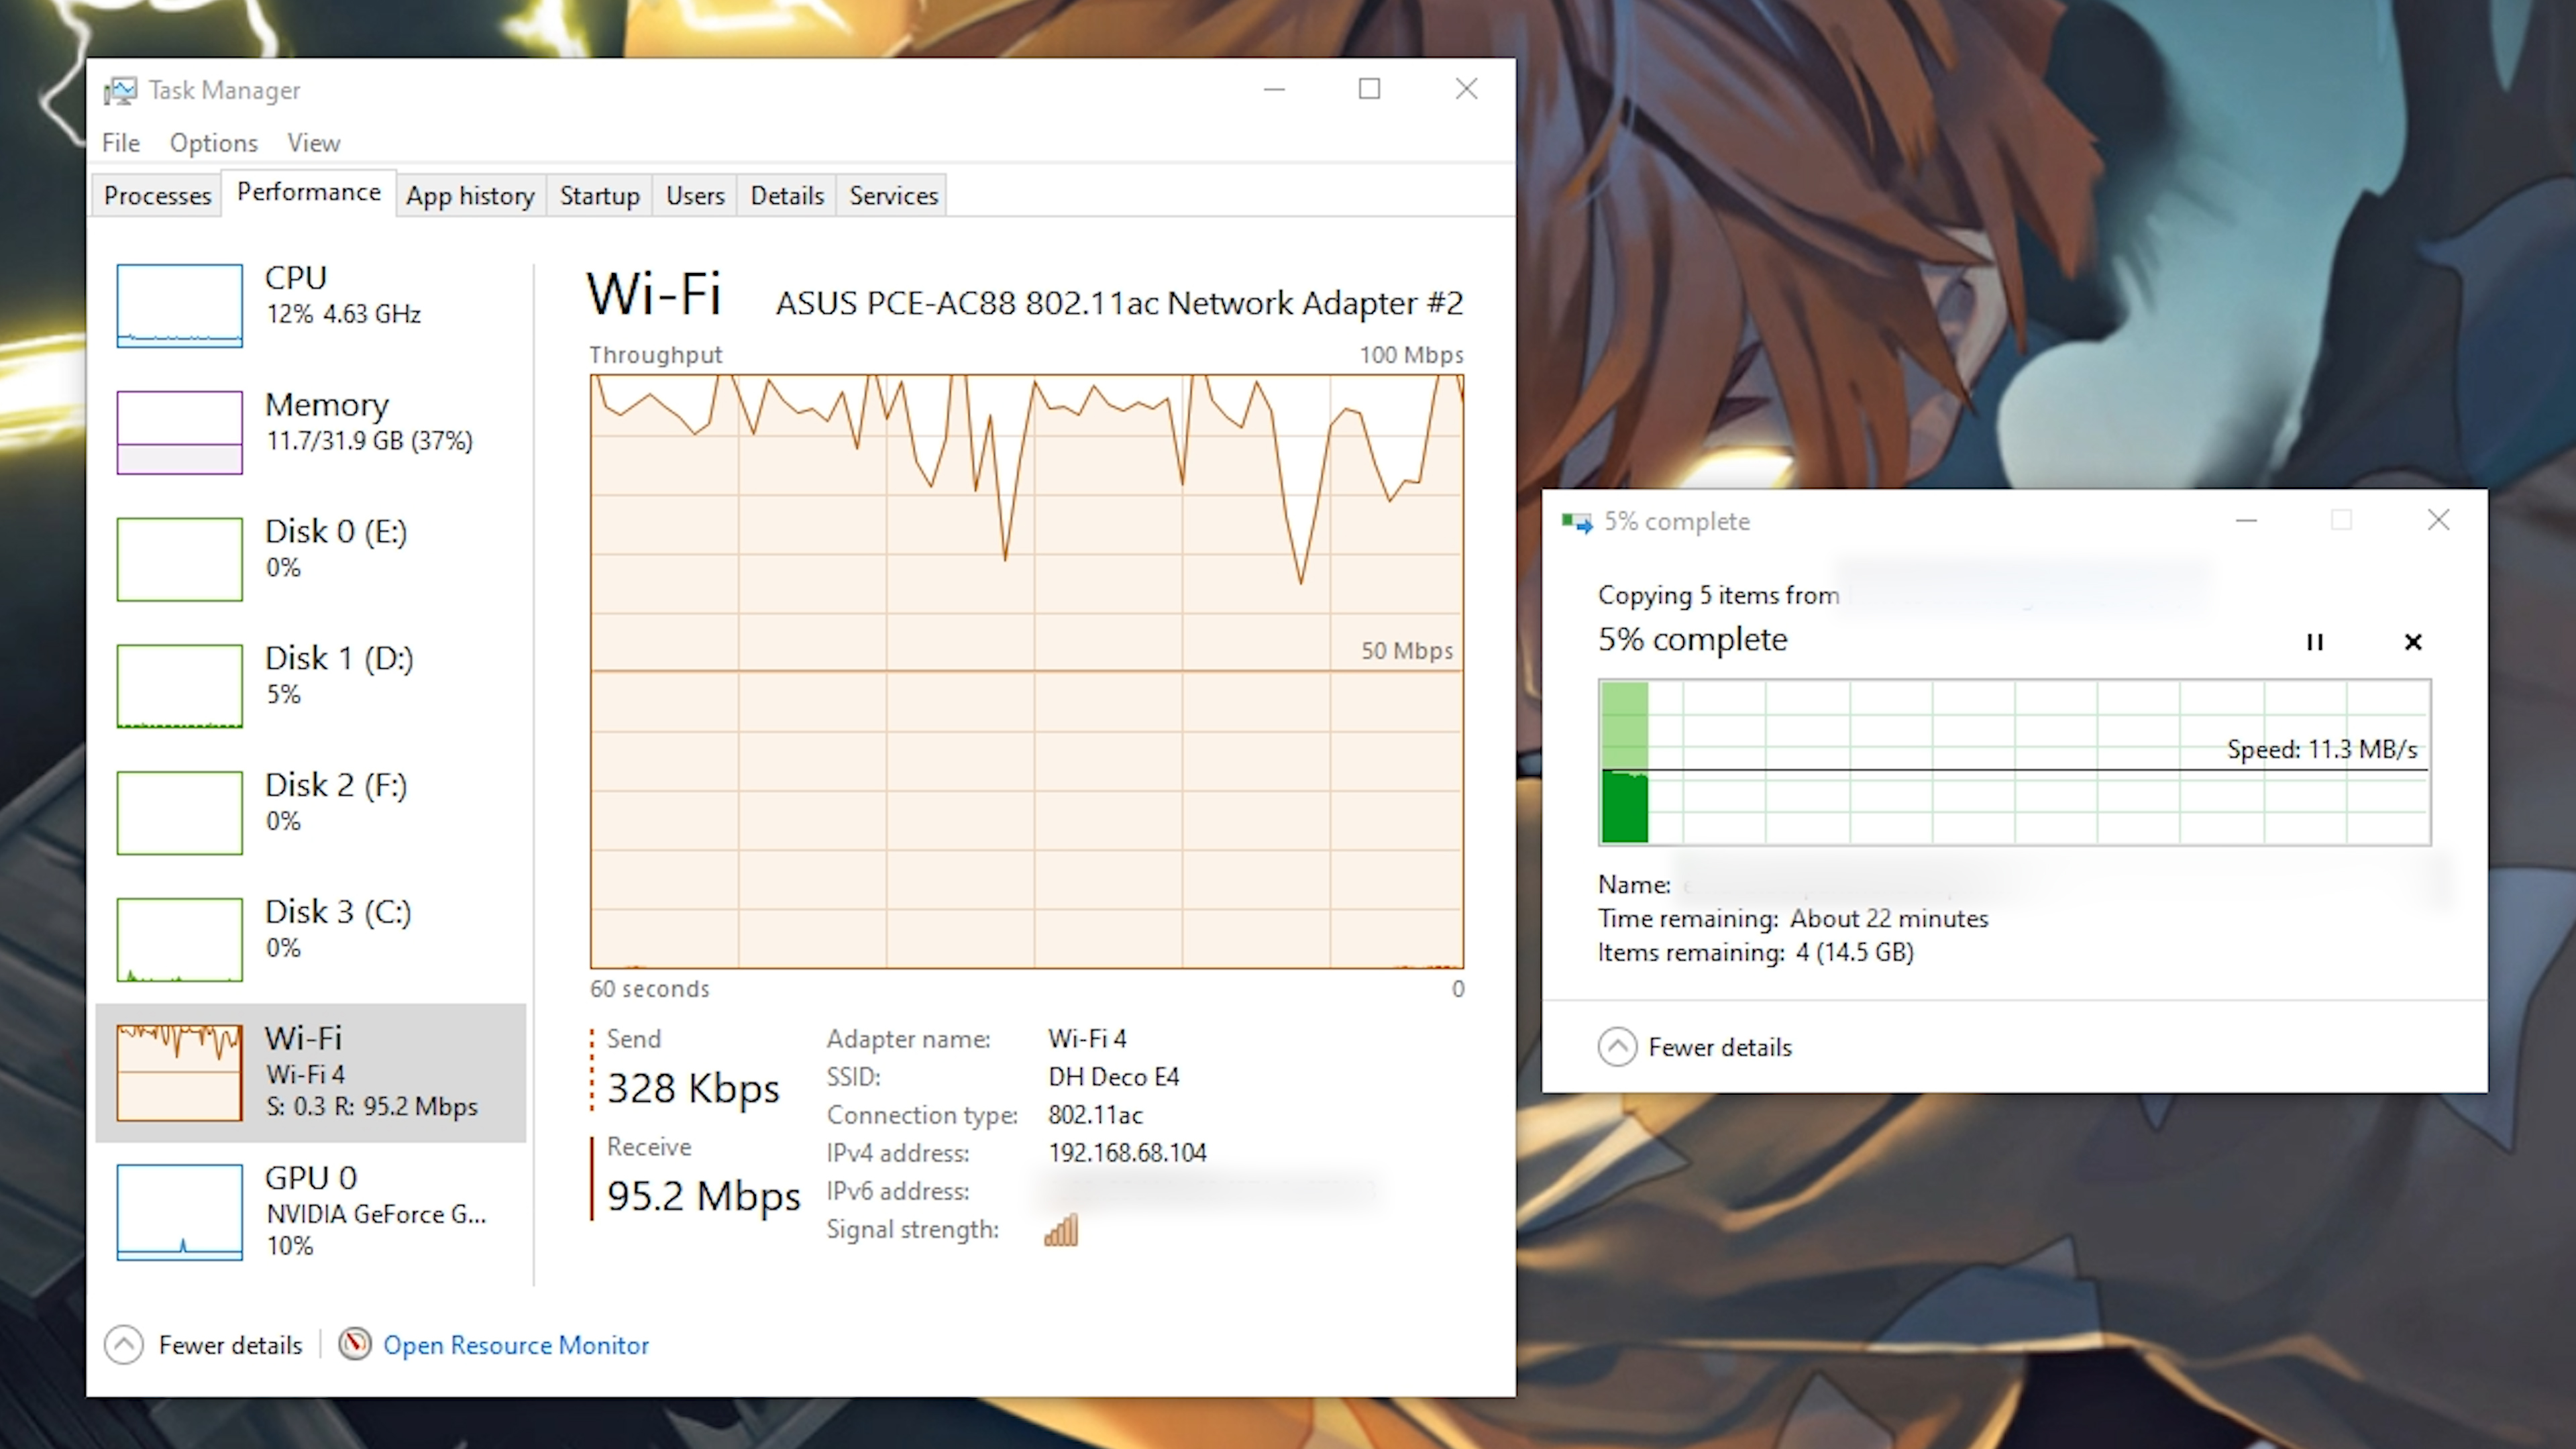2576x1449 pixels.
Task: Click the View menu in Task Manager
Action: pos(313,144)
